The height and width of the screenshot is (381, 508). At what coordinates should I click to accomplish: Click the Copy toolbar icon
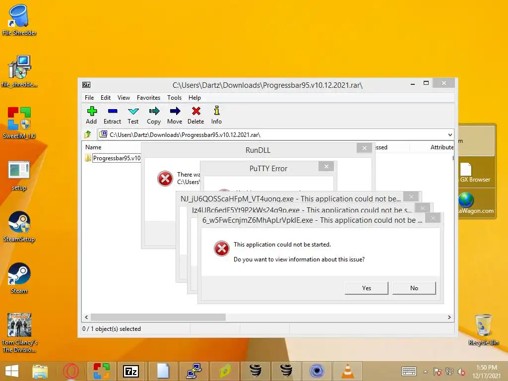154,115
